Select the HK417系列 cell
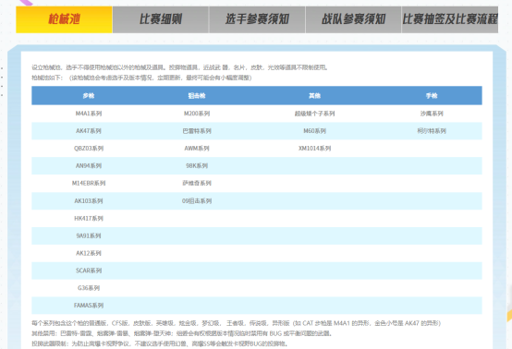 [89, 218]
